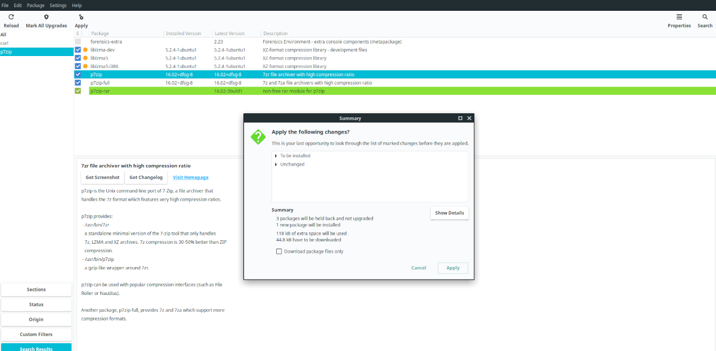This screenshot has width=716, height=351.
Task: Click the orange status dot of libizma-dev
Action: tap(85, 50)
